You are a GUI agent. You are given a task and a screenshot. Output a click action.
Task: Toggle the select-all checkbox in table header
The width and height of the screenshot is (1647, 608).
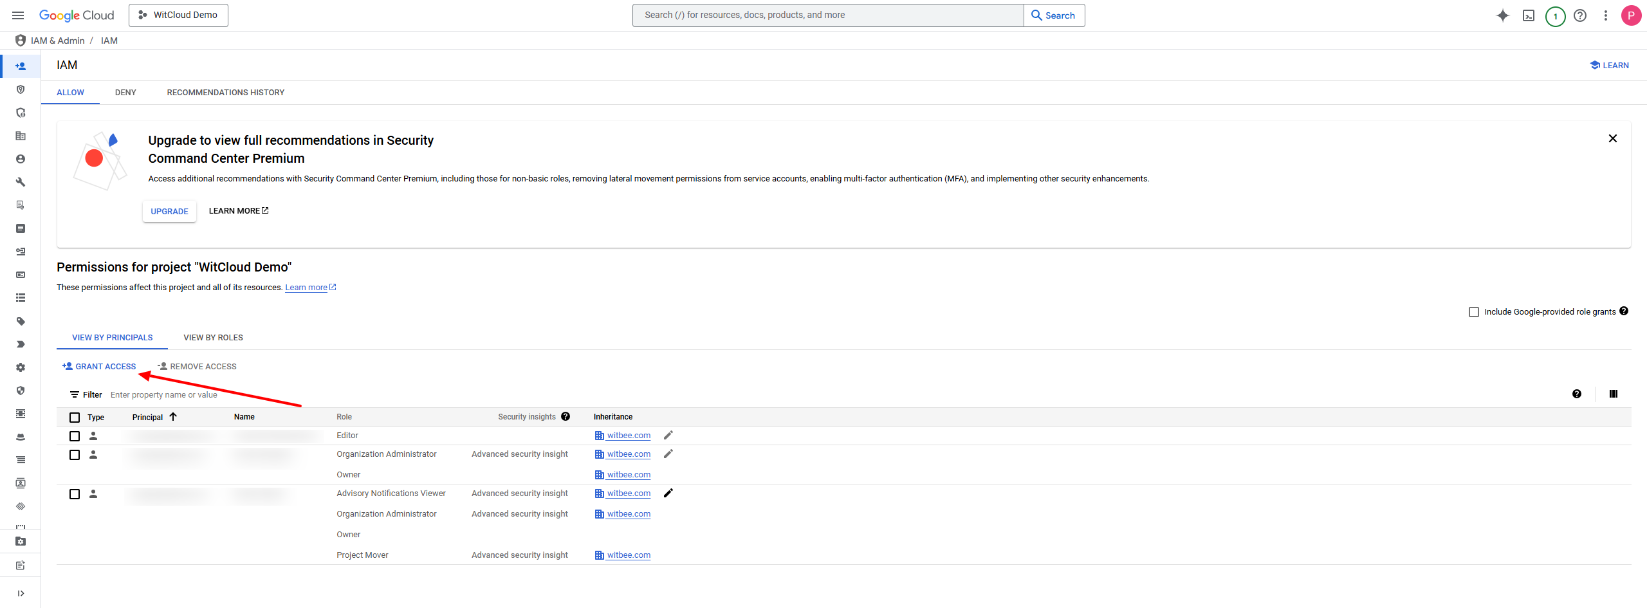75,418
